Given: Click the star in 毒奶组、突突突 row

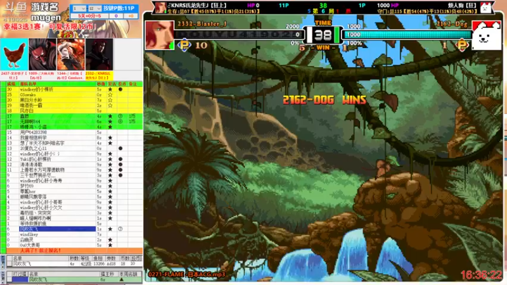Looking at the screenshot, I should pyautogui.click(x=110, y=213).
